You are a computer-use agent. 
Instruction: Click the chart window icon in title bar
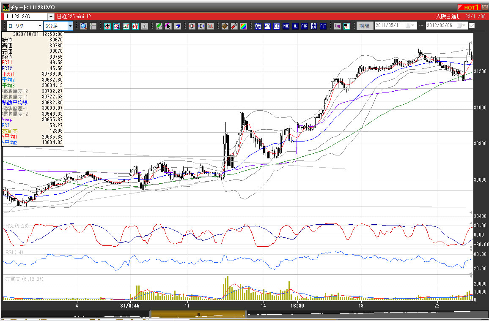click(5, 7)
